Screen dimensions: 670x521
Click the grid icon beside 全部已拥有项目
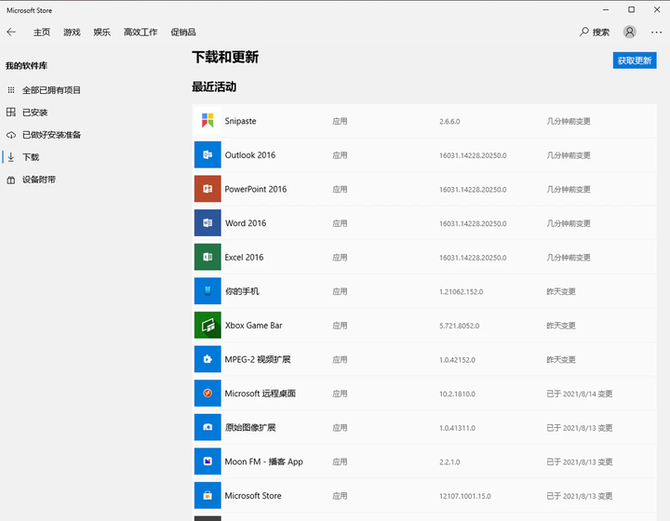11,89
